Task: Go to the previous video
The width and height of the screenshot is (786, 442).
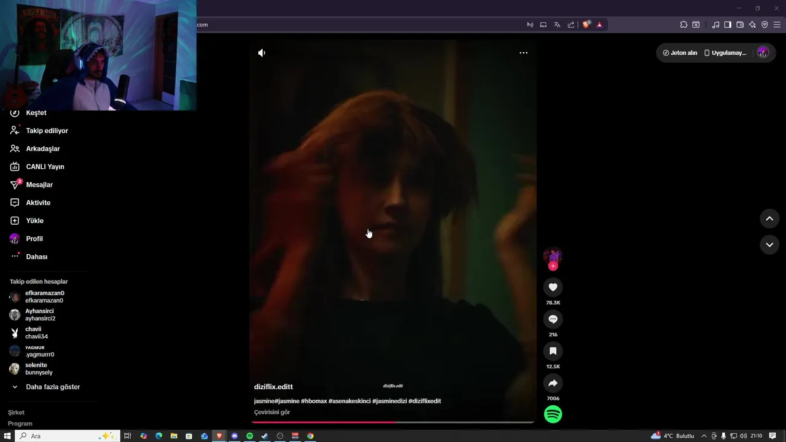Action: pos(769,219)
